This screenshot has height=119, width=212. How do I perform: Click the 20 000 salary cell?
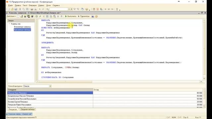coord(148,102)
